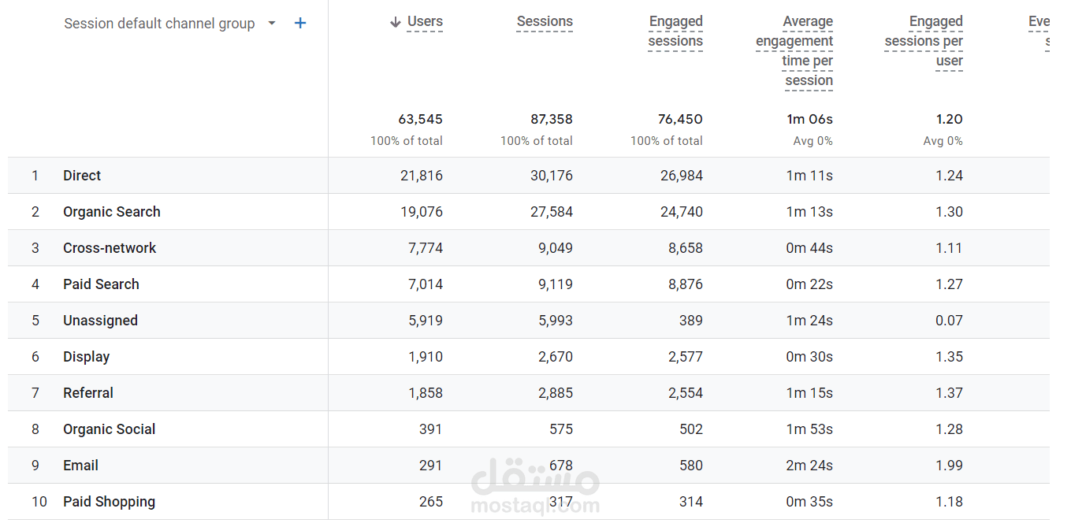The height and width of the screenshot is (527, 1071).
Task: Click the Organic Search row label
Action: pos(112,212)
